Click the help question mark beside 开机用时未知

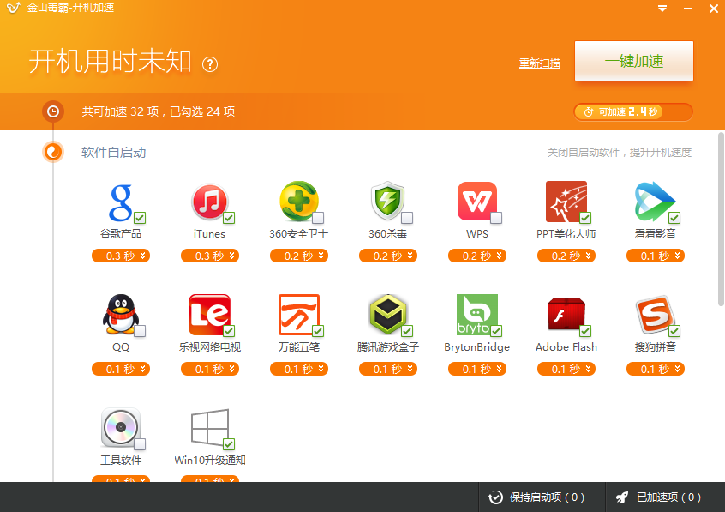pos(210,64)
